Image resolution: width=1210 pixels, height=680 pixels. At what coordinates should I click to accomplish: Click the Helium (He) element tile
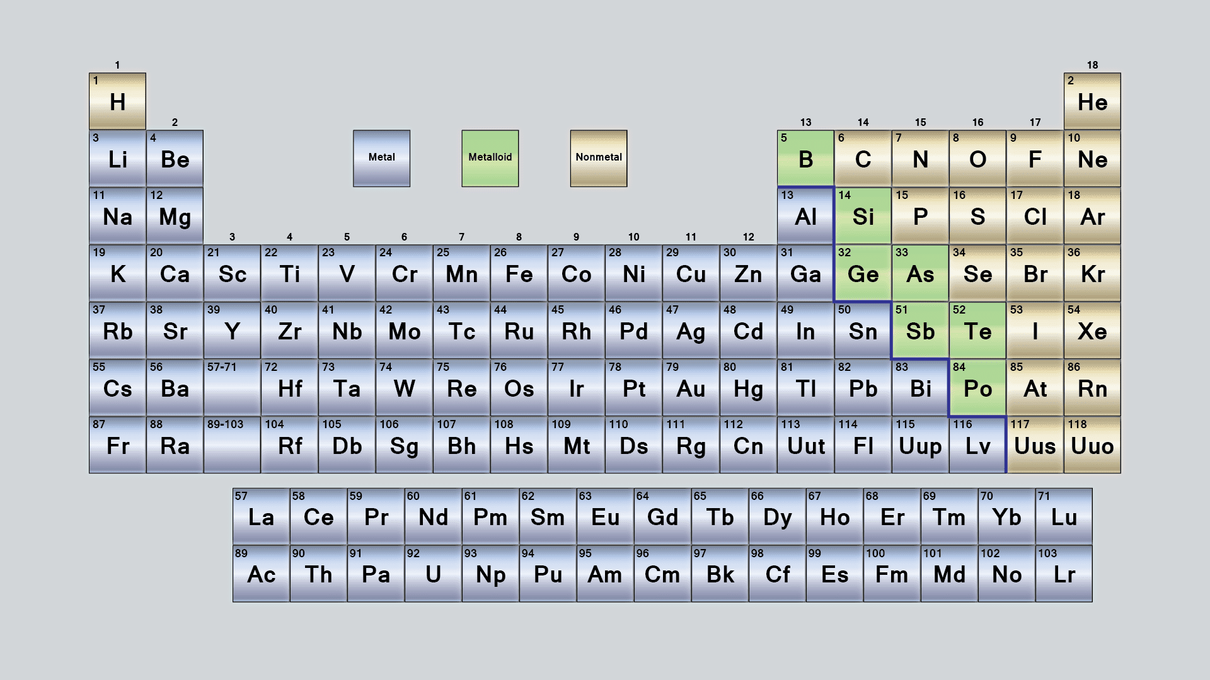click(x=1092, y=101)
